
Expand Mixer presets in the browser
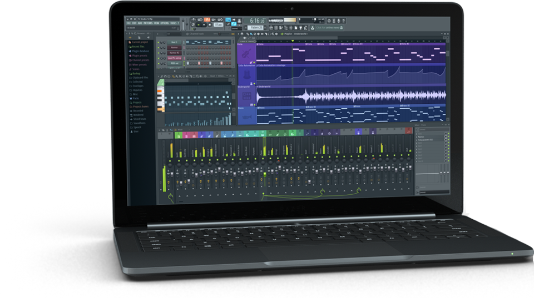click(137, 64)
